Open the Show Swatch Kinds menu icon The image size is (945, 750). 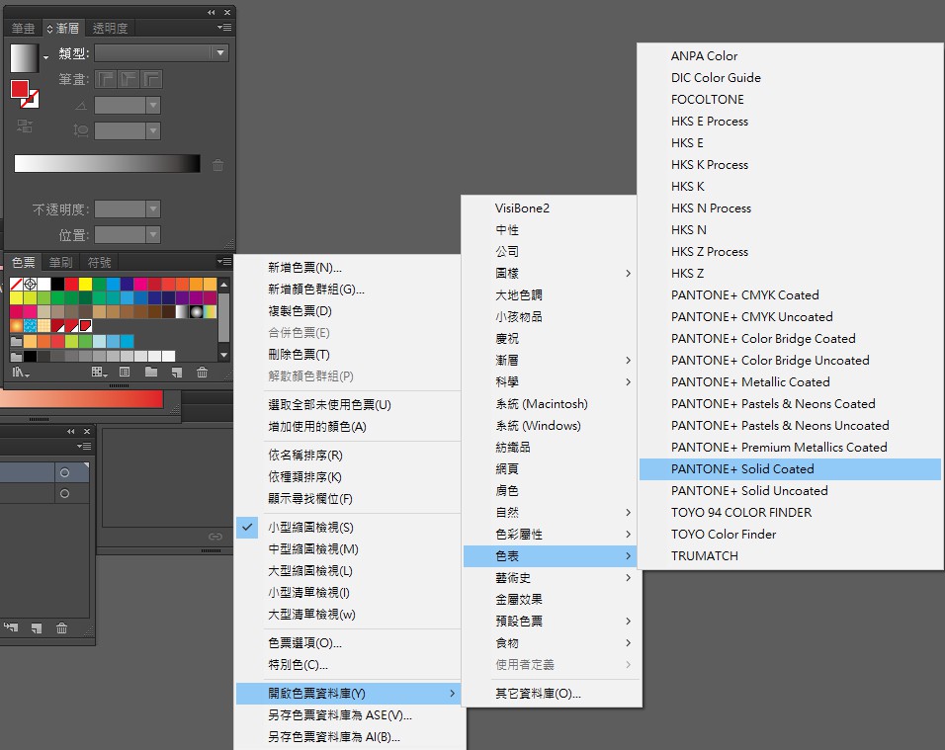[99, 373]
